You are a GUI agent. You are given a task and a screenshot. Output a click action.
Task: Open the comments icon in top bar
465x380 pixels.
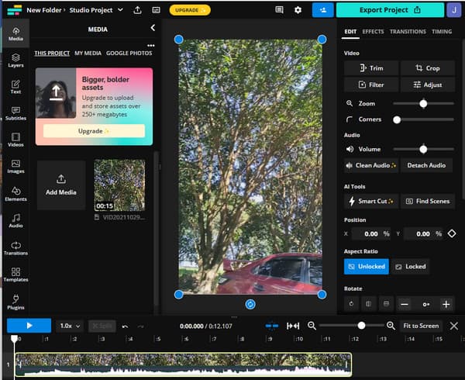279,10
